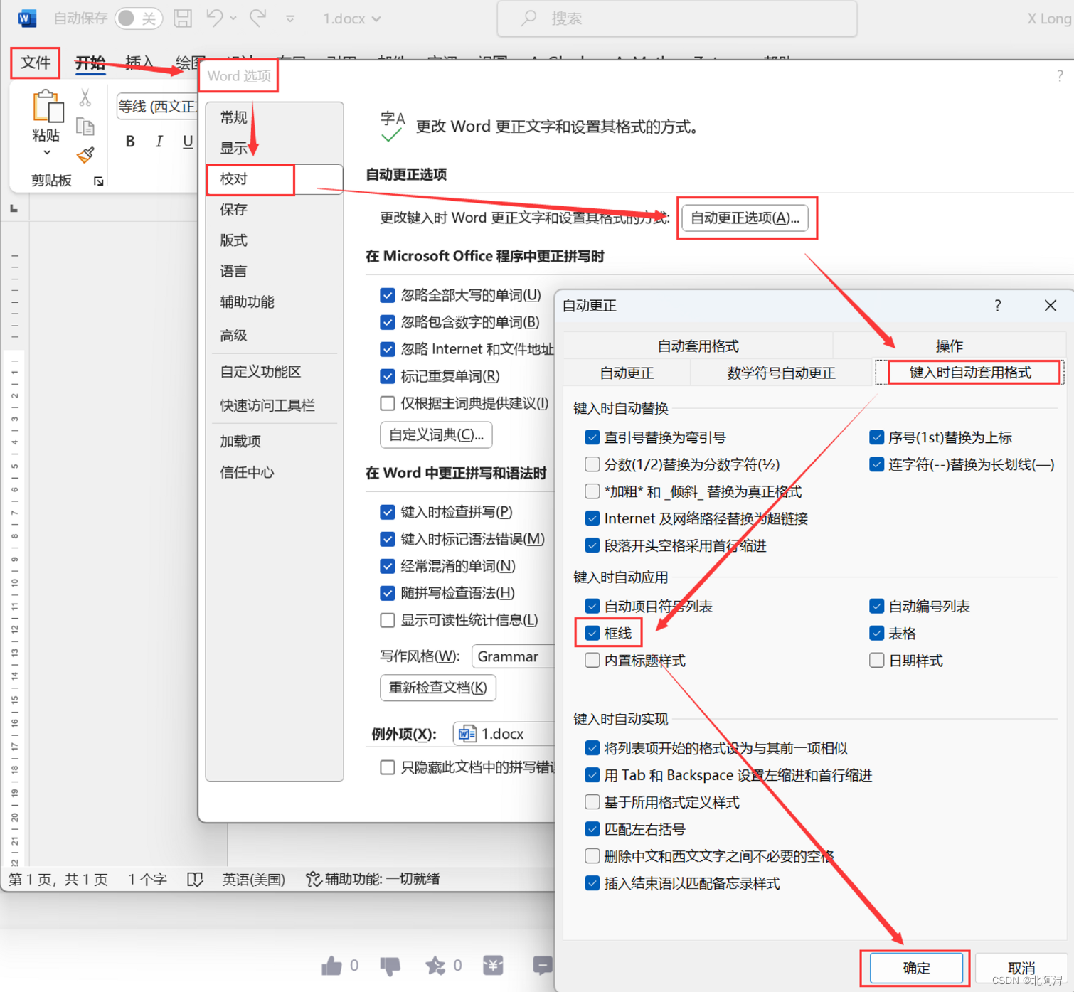1074x992 pixels.
Task: Switch to the 键入时自动套用格式 tab
Action: [970, 373]
